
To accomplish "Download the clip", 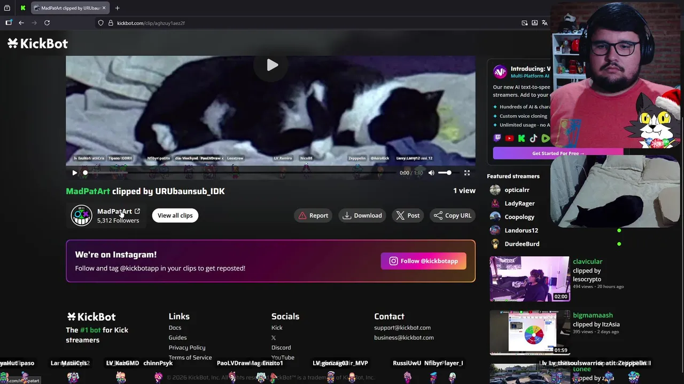I will pyautogui.click(x=362, y=215).
